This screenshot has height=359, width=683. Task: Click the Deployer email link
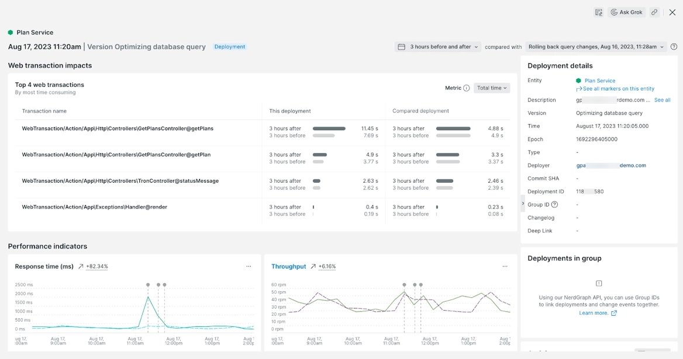611,165
